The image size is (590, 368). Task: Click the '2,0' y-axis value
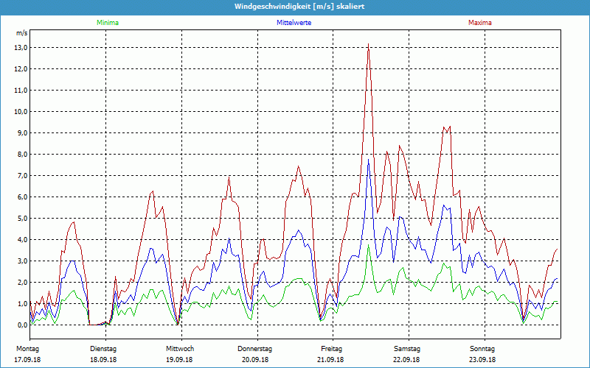(x=22, y=283)
